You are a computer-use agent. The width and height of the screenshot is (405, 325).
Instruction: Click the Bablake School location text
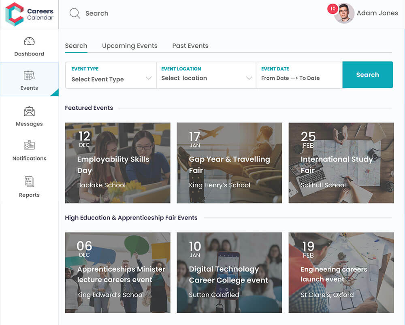point(101,185)
